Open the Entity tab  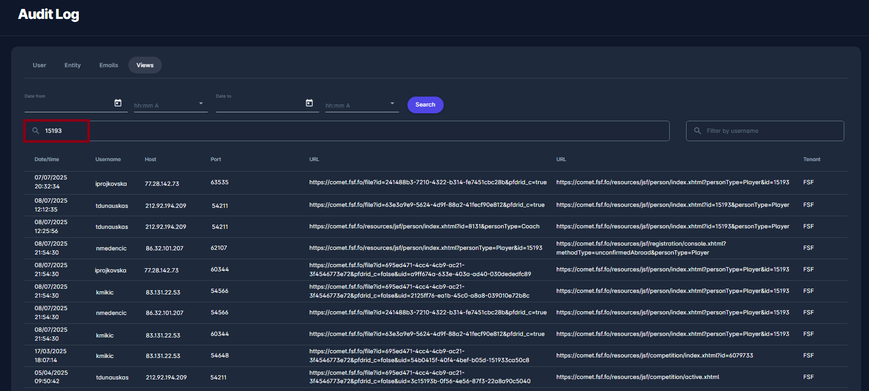73,65
